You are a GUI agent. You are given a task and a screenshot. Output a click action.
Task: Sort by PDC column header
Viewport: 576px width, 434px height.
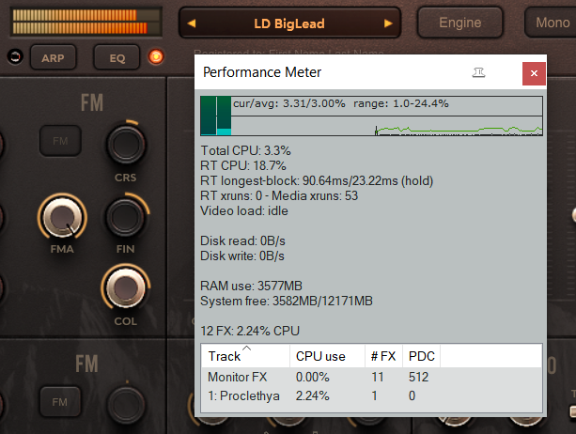click(422, 356)
